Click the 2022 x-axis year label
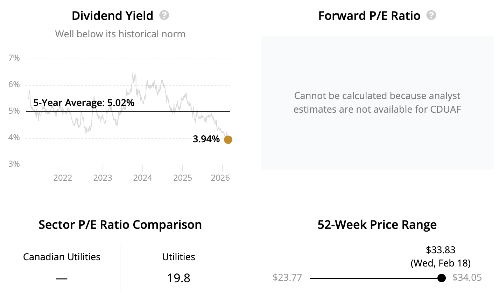This screenshot has width=499, height=293. (x=63, y=178)
